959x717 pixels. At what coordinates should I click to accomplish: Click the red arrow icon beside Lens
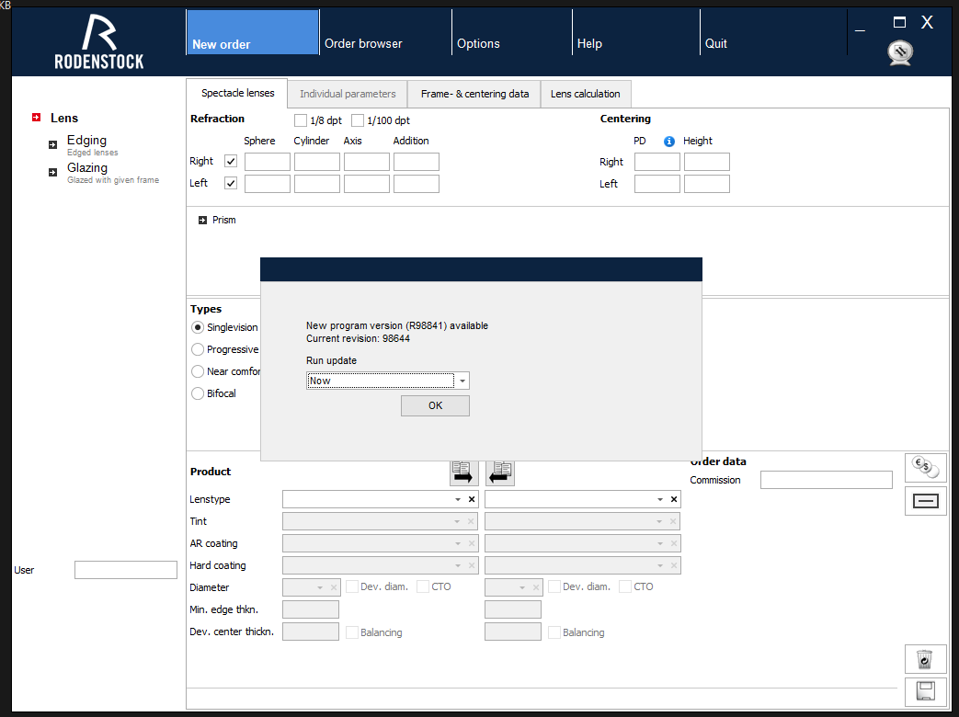pos(37,118)
